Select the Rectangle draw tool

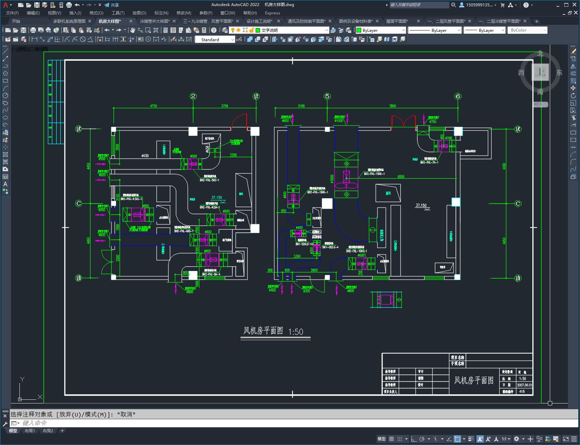point(5,81)
